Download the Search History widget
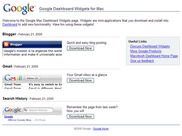182x136 pixels. click(80, 116)
